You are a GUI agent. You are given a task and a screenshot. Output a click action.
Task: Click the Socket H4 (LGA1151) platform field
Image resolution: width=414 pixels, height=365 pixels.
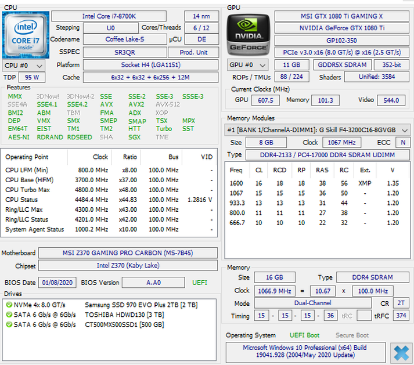(151, 65)
